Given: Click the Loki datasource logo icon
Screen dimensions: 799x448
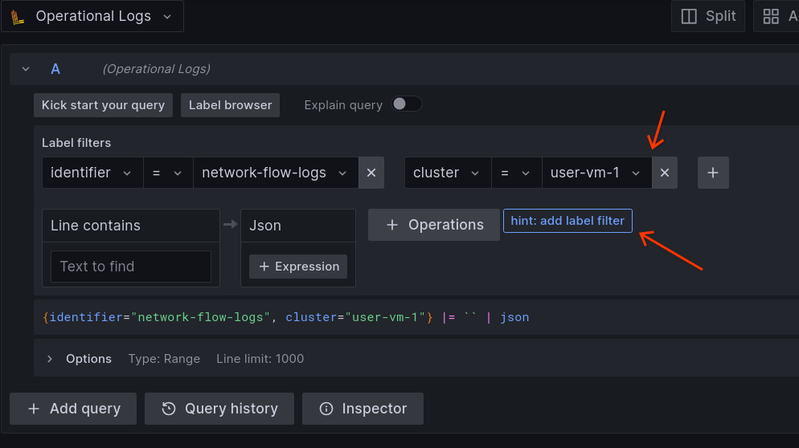Looking at the screenshot, I should (18, 16).
